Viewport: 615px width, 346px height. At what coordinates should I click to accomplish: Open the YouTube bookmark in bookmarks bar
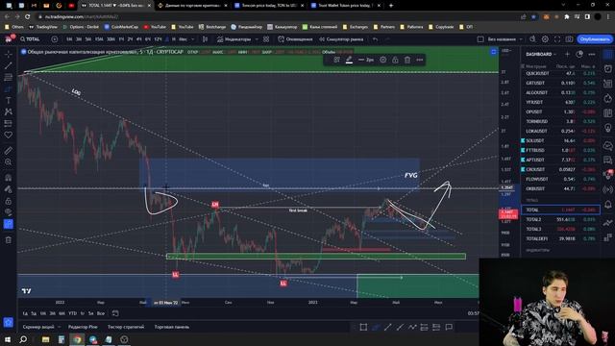tap(155, 27)
